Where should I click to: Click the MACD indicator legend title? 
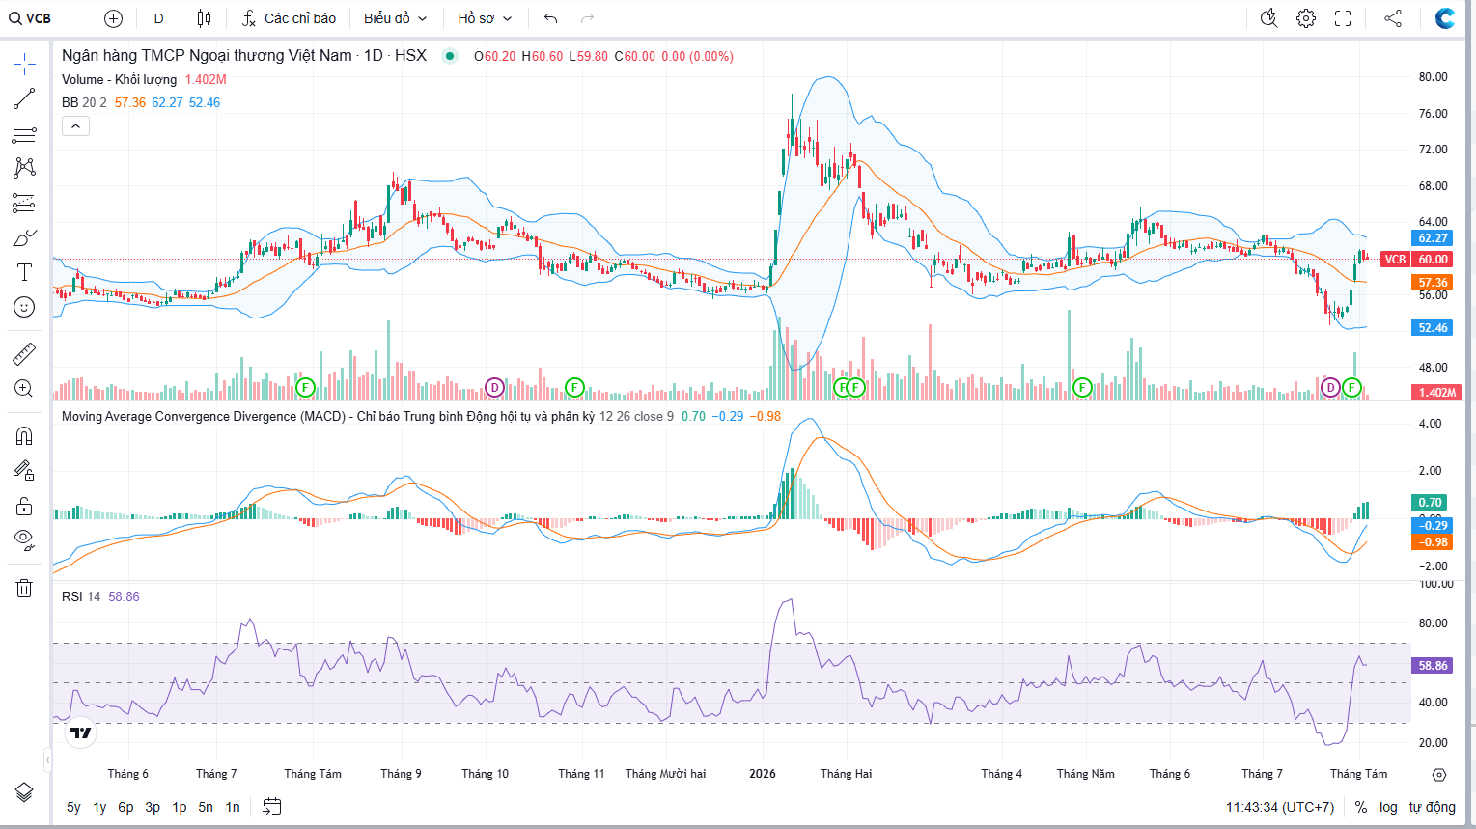click(328, 416)
